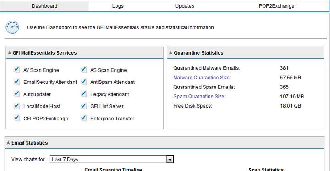
Task: Click the AV Scan Engine checkmark icon
Action: 16,69
